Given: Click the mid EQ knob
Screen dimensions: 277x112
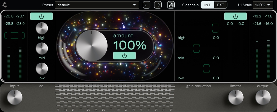Looking at the screenshot, I should click(42, 49).
